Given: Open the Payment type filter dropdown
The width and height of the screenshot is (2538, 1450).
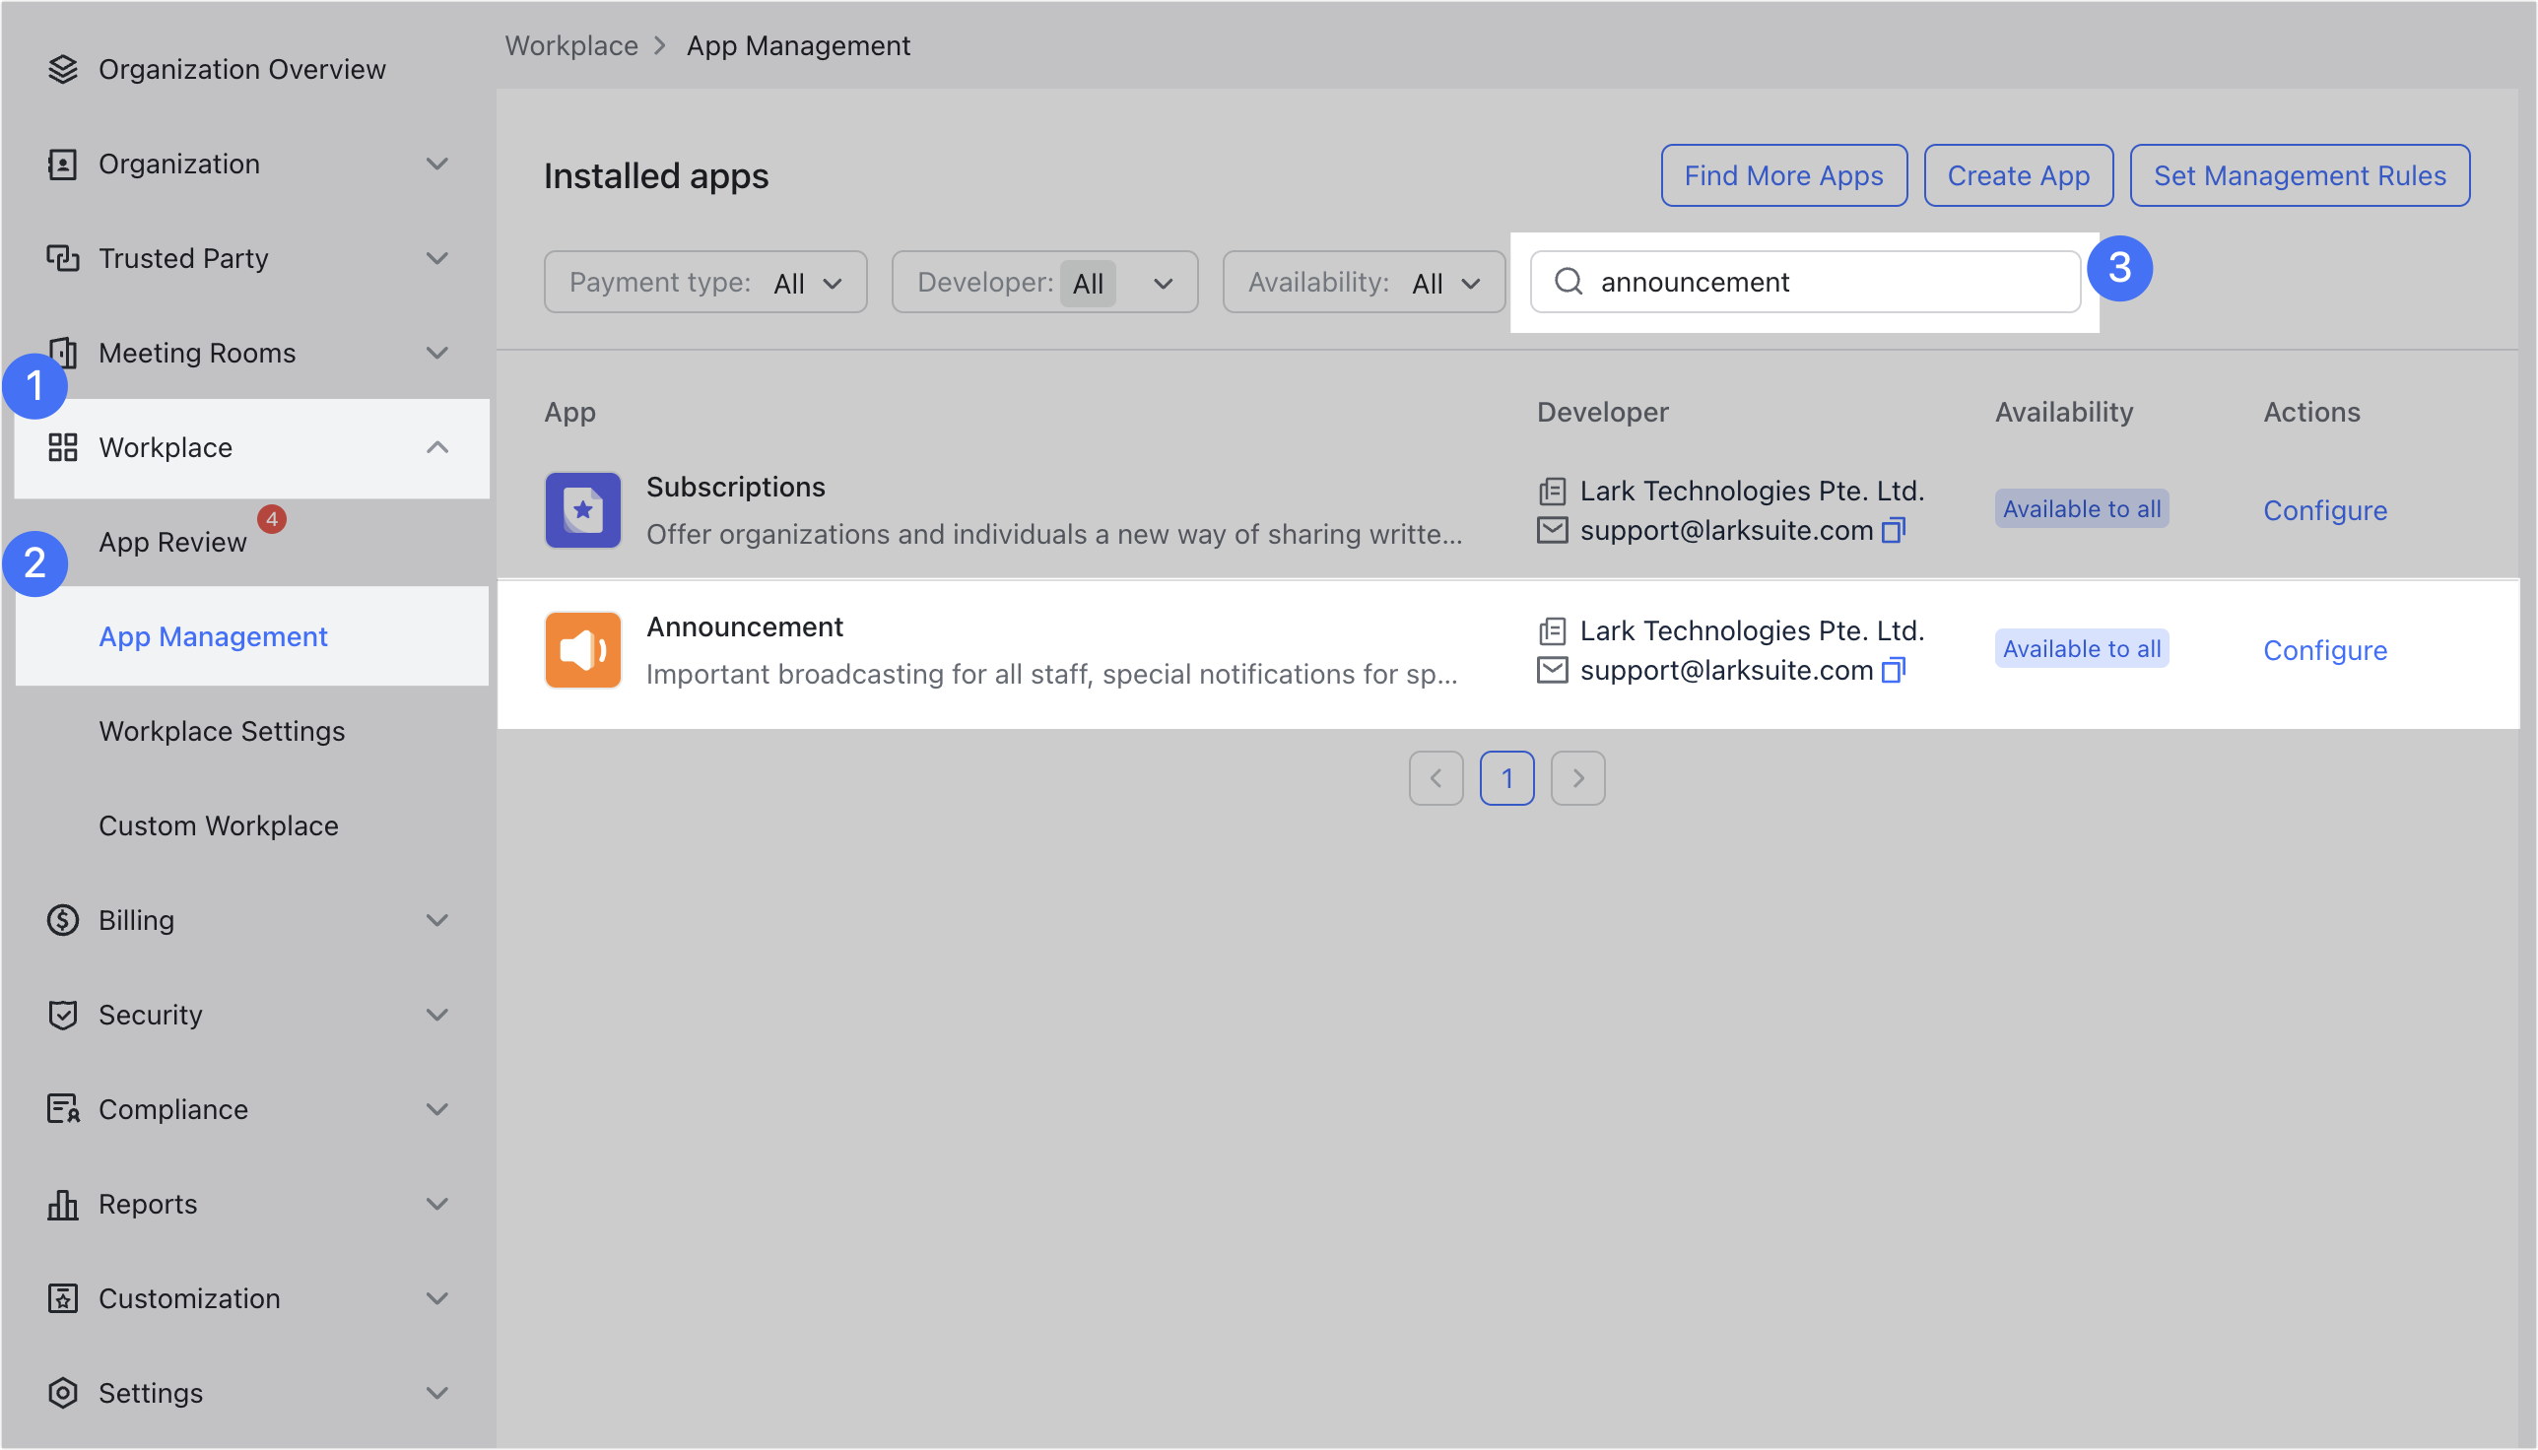Looking at the screenshot, I should click(x=705, y=282).
